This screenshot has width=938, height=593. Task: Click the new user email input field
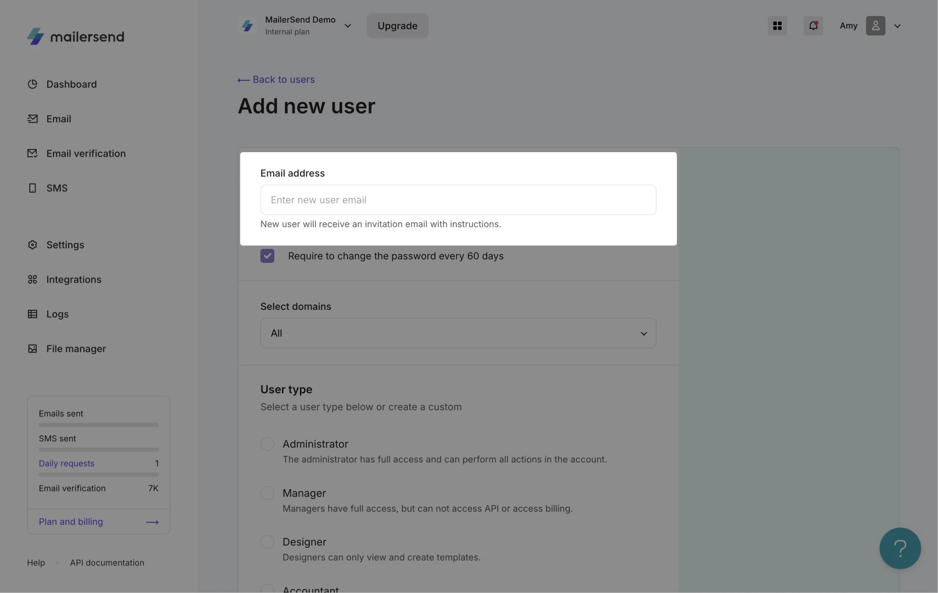pyautogui.click(x=458, y=200)
